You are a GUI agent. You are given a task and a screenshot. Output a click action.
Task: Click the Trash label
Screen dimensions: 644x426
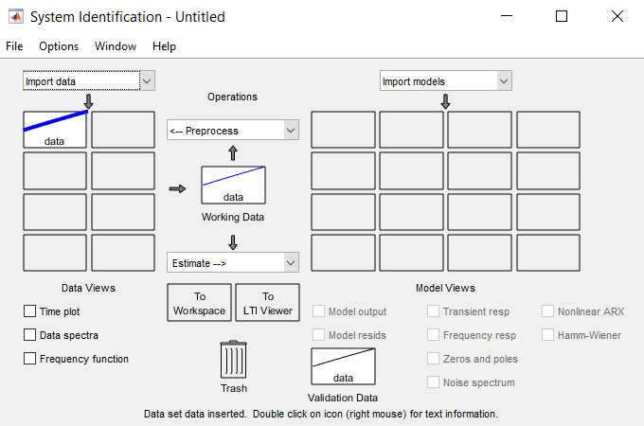[x=234, y=388]
